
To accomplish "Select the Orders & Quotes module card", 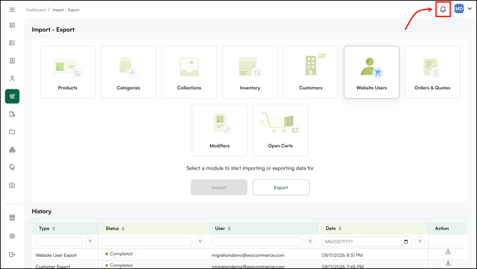I will [x=432, y=72].
